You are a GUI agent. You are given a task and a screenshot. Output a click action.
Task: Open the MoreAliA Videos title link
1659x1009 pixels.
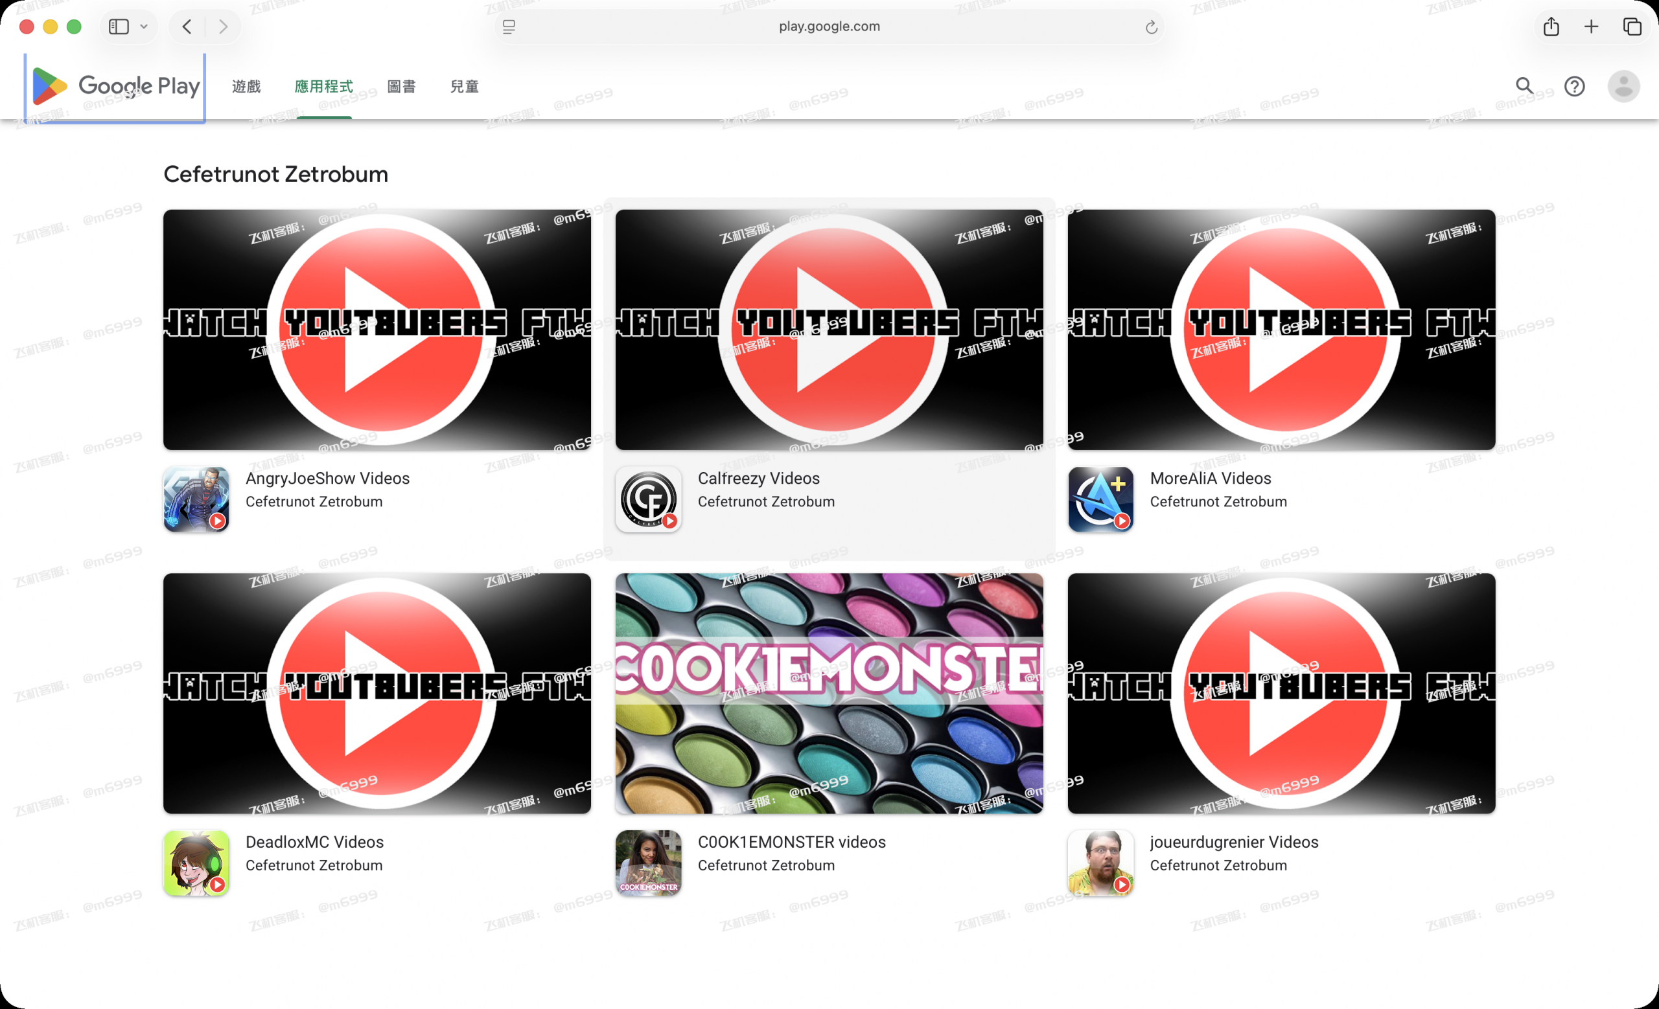(1211, 478)
